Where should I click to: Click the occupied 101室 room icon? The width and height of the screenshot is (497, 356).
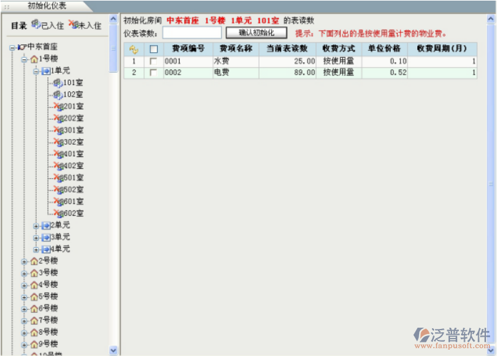57,82
